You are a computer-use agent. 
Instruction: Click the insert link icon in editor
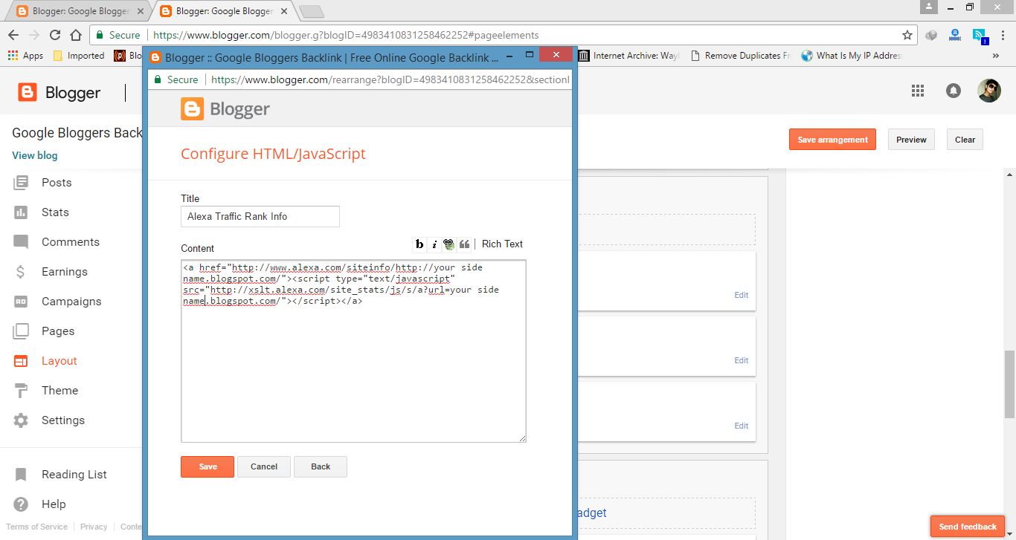pos(449,244)
